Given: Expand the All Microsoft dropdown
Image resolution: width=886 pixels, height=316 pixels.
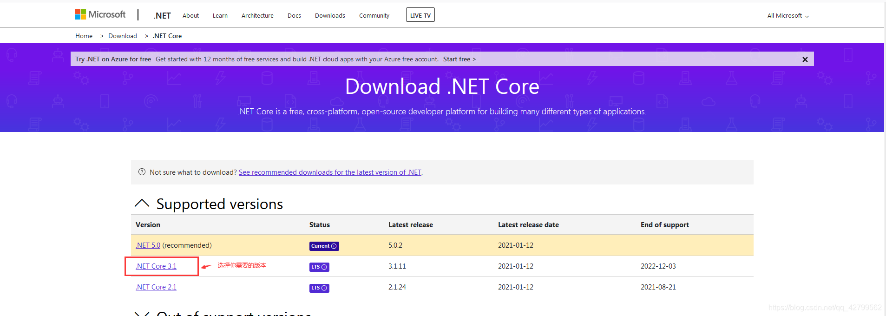Looking at the screenshot, I should click(x=788, y=16).
